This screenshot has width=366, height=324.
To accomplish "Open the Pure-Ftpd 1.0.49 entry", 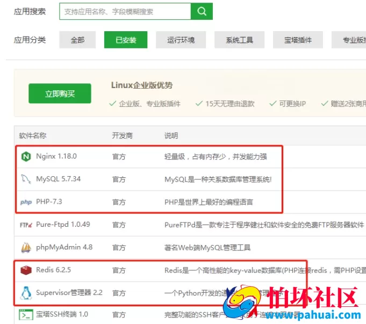I will point(63,225).
